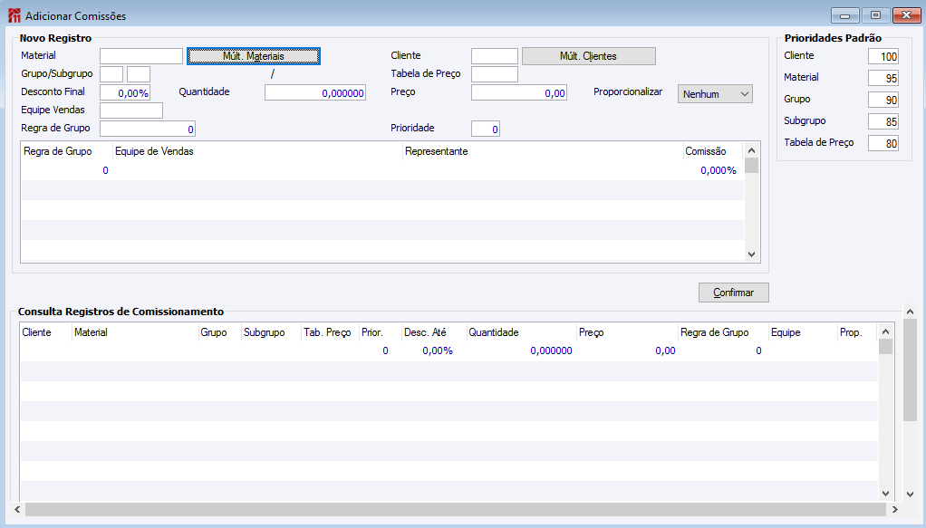Click the Material column header in Consulta grid

(x=135, y=332)
